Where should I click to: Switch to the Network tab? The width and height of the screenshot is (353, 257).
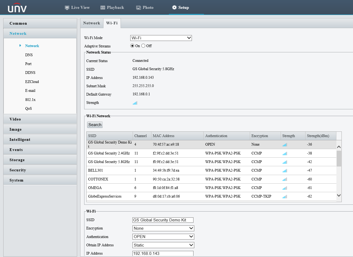click(92, 23)
